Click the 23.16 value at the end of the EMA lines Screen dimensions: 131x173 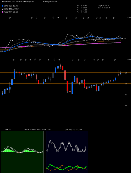123,39
